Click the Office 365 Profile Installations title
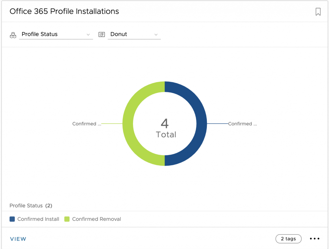Viewport: 329px width, 249px height. pos(64,12)
